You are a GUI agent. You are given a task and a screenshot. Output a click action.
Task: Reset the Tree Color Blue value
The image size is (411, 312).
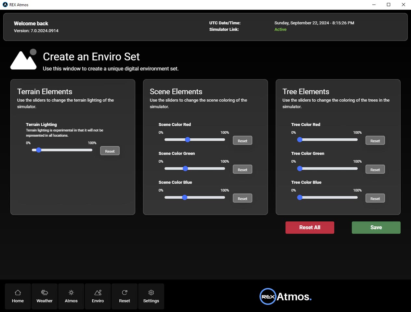click(375, 198)
